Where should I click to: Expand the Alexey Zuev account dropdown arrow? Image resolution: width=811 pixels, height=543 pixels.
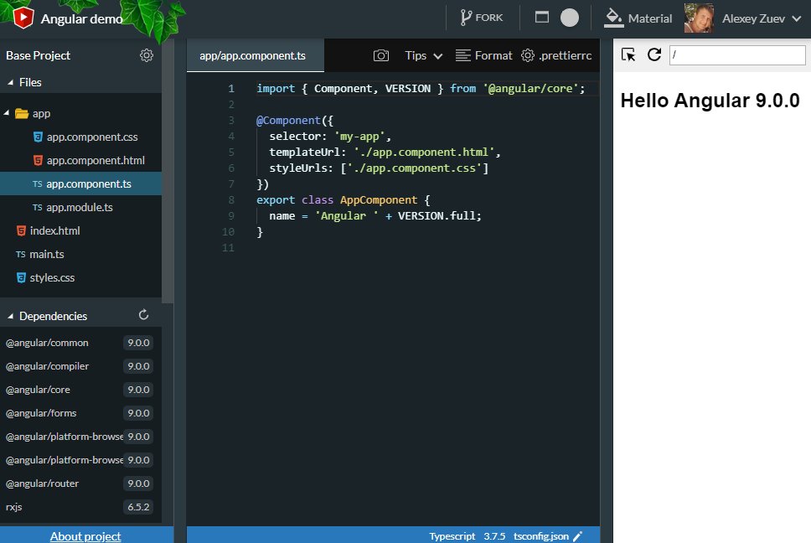797,18
